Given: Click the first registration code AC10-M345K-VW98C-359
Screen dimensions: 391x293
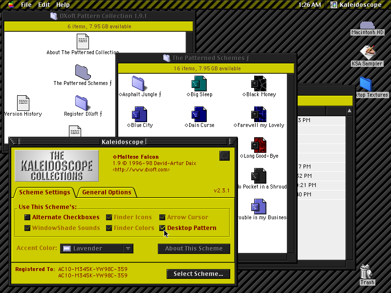Looking at the screenshot, I should (x=93, y=269).
